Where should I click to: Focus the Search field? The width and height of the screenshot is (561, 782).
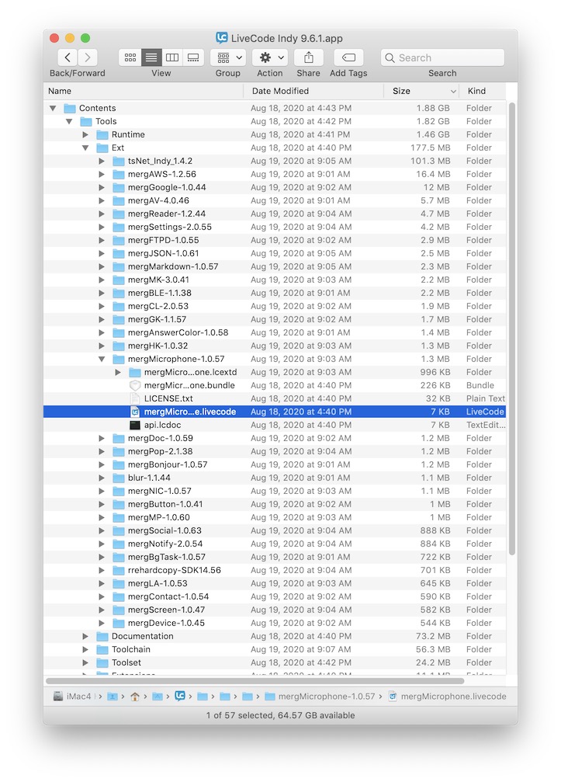click(x=442, y=57)
